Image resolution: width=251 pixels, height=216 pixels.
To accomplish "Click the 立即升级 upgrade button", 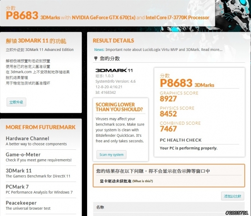I will (x=16, y=102).
